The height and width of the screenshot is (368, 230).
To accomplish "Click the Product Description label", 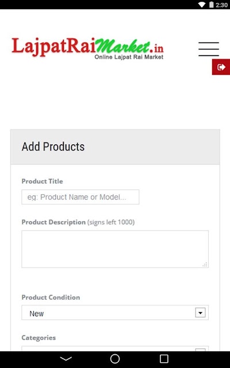I will click(53, 222).
